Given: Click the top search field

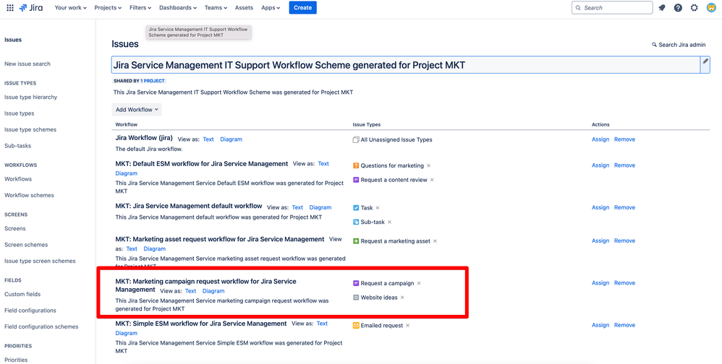Looking at the screenshot, I should point(613,8).
